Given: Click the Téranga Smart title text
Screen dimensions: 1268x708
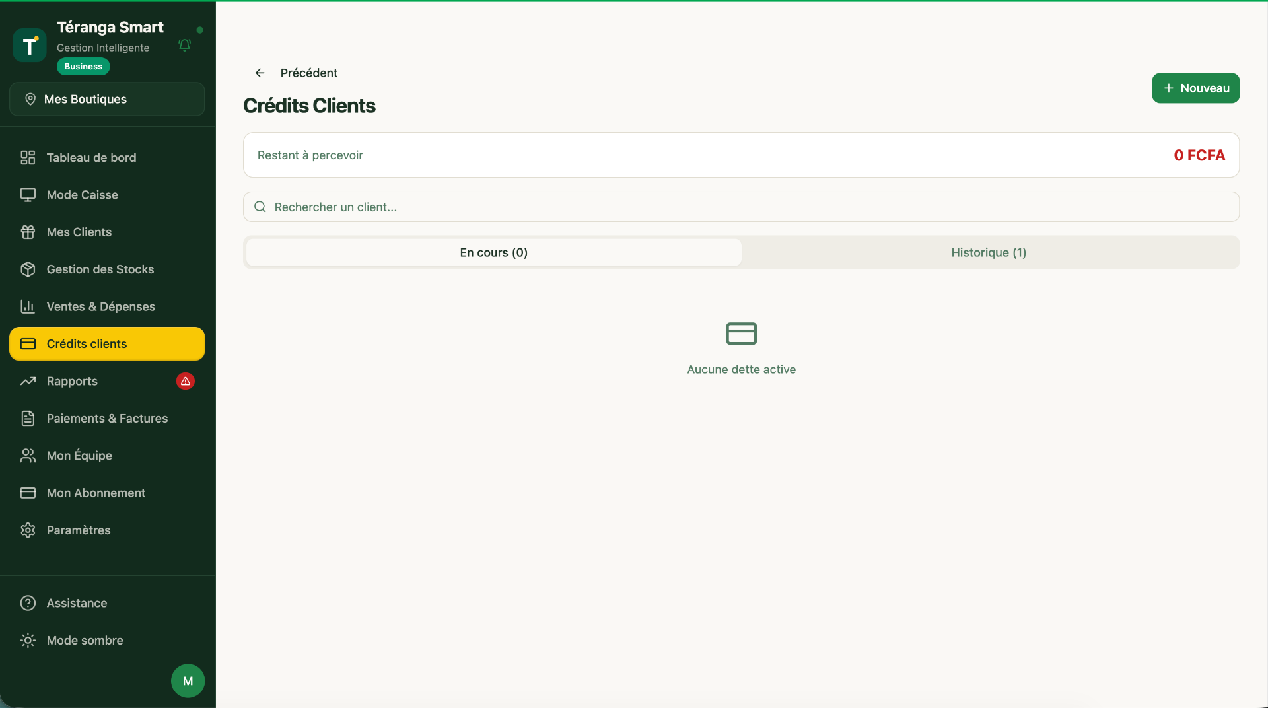Looking at the screenshot, I should pos(110,27).
